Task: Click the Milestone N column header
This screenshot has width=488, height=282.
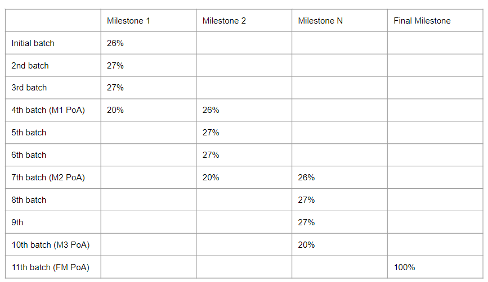Action: click(x=320, y=21)
